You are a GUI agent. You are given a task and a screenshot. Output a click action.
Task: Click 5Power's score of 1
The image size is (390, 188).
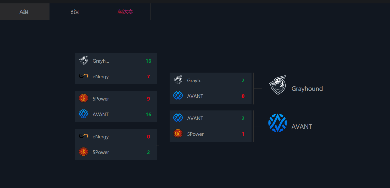(243, 134)
